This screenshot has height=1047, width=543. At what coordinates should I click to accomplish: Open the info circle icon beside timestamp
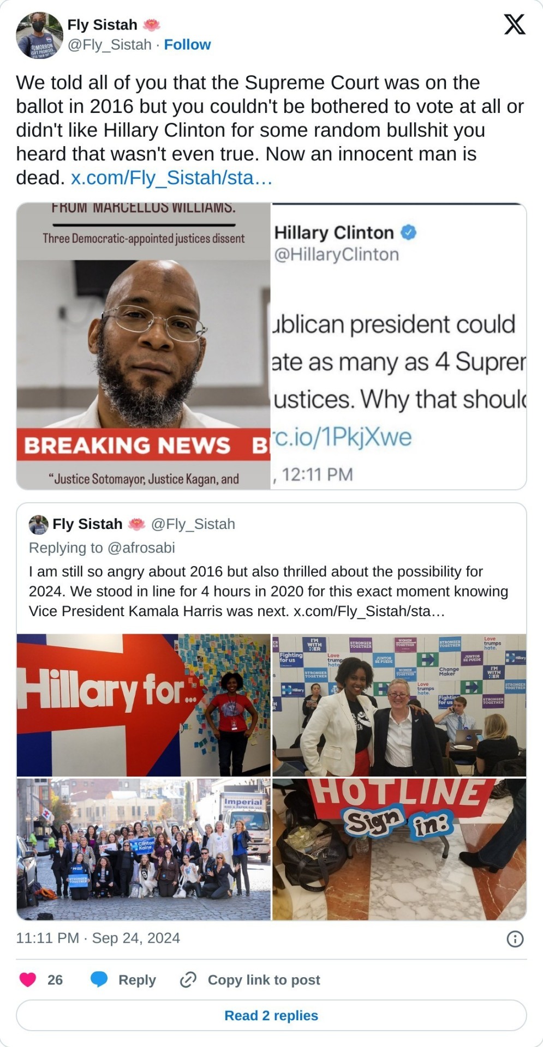(x=515, y=938)
